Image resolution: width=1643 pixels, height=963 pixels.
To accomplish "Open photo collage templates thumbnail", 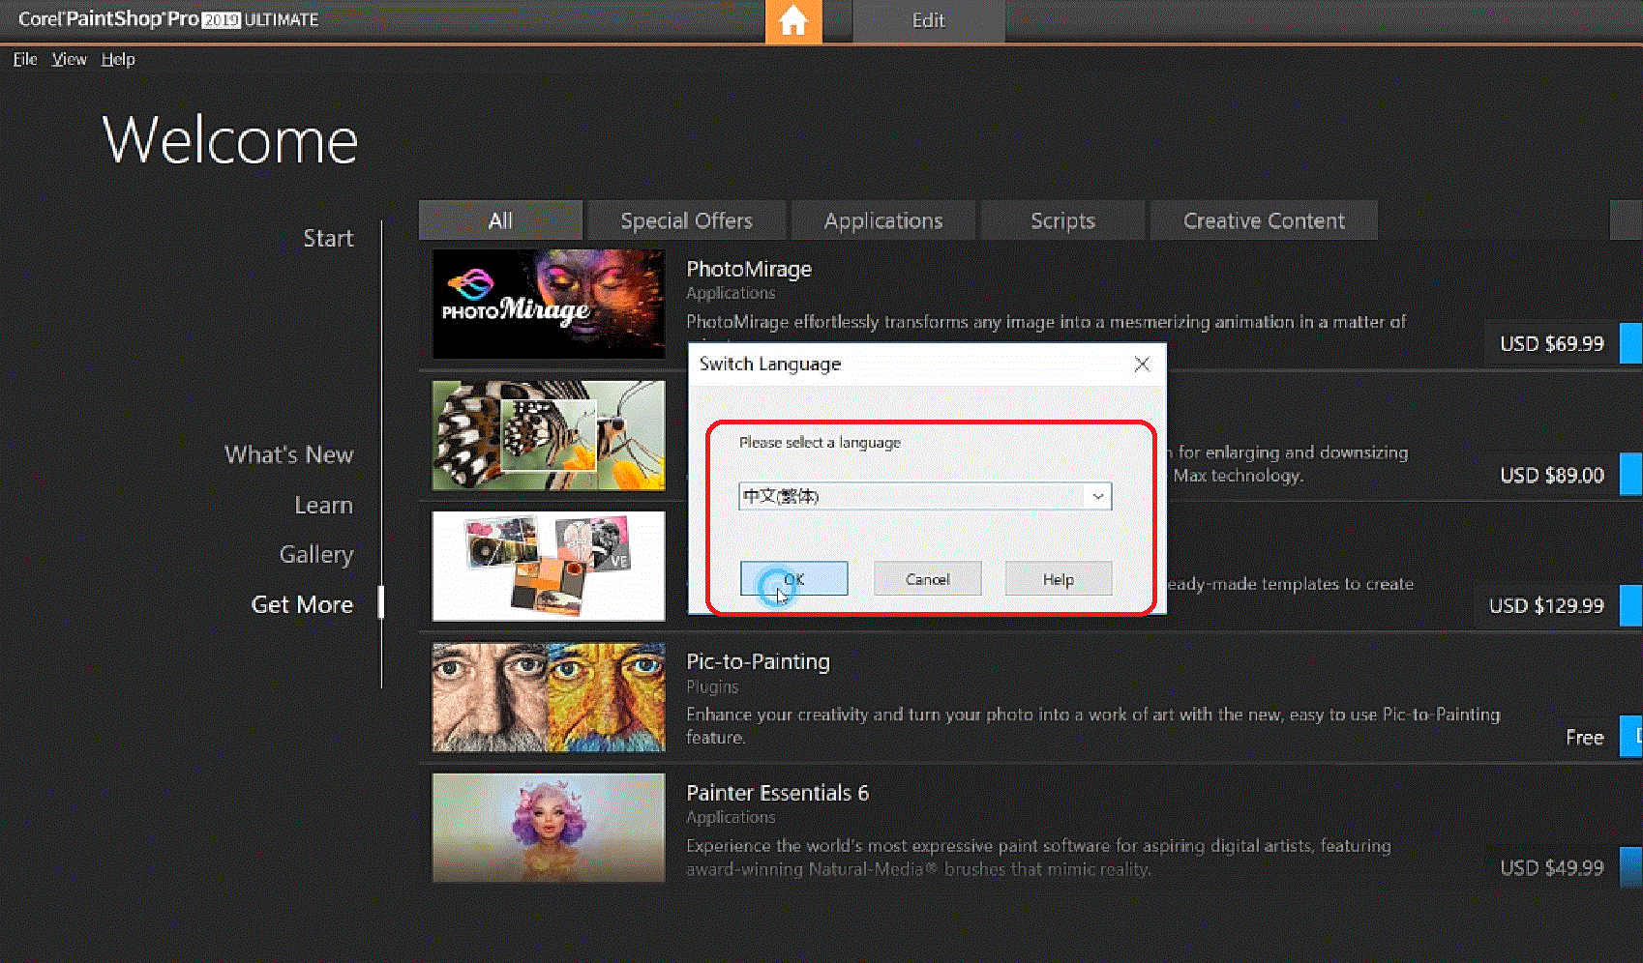I will click(x=549, y=566).
